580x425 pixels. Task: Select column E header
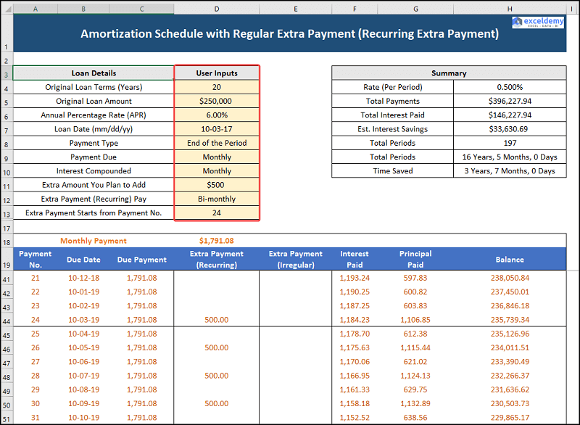click(296, 9)
